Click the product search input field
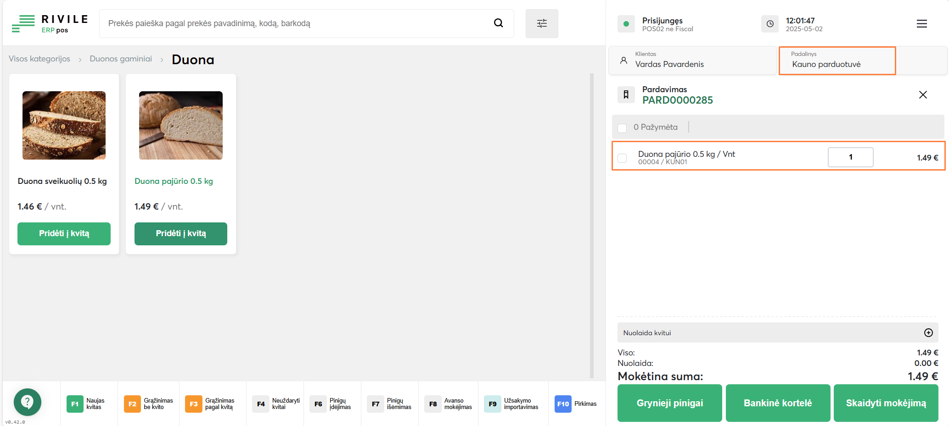Screen dimensions: 949x426 (294, 23)
